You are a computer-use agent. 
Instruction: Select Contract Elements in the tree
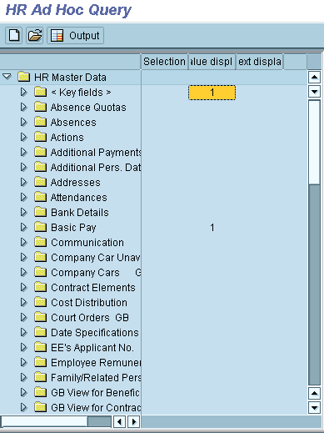click(x=93, y=288)
